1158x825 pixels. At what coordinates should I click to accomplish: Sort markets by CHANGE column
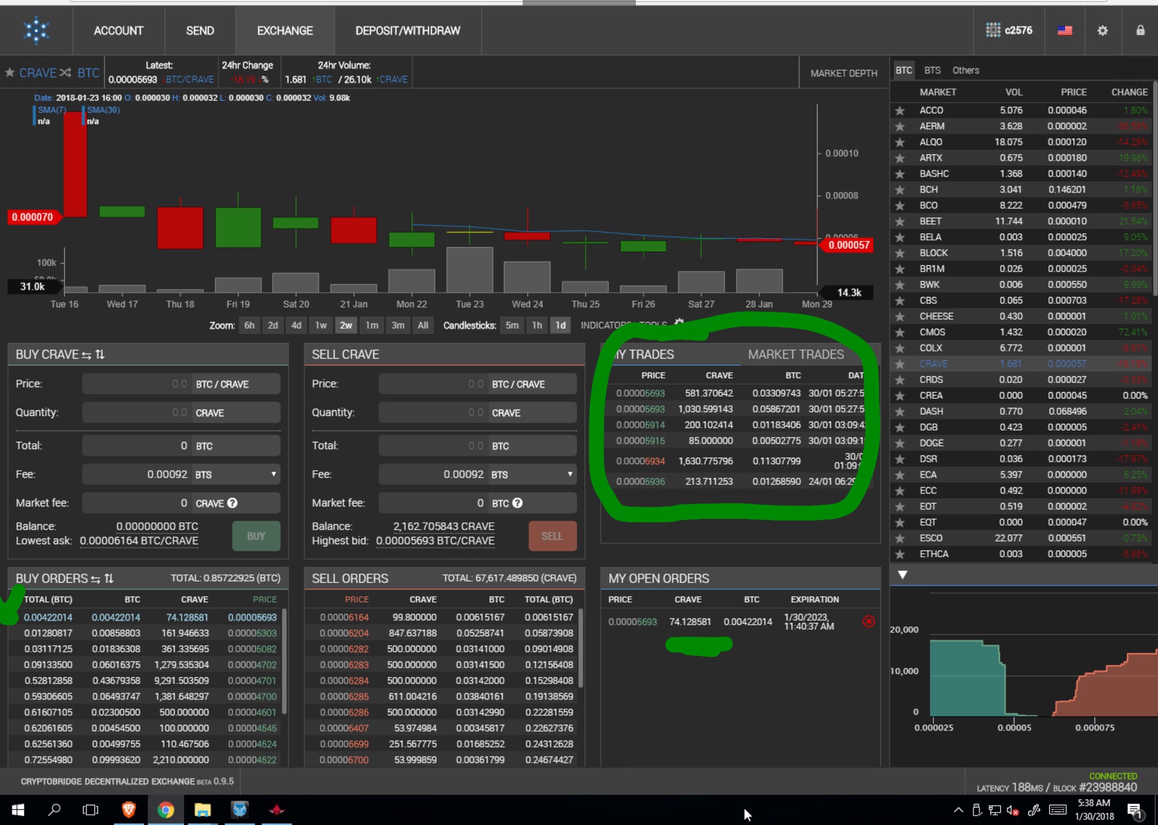point(1129,92)
